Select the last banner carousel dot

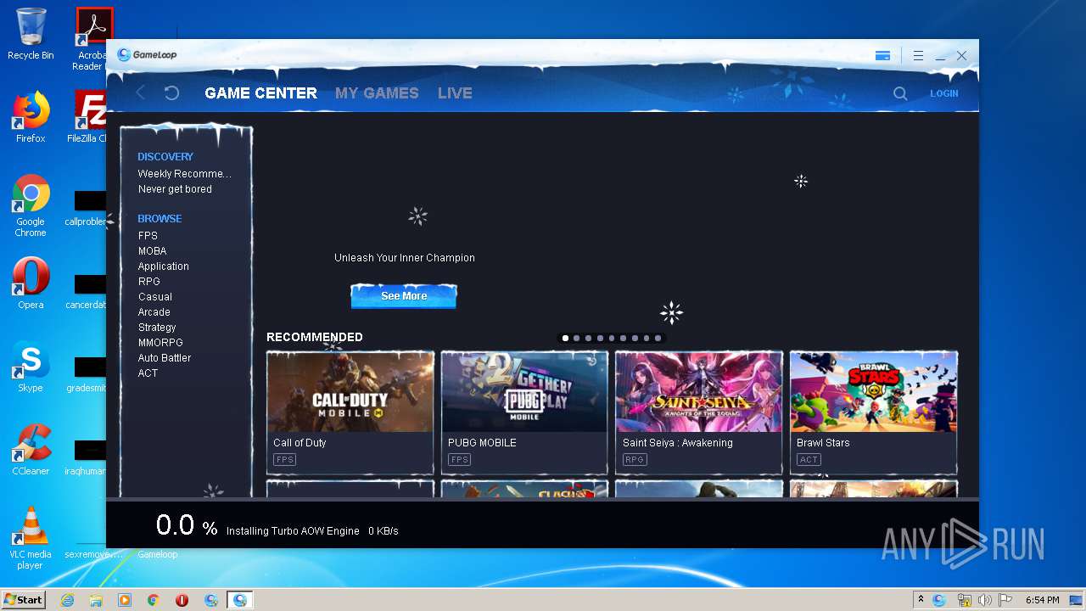point(658,338)
